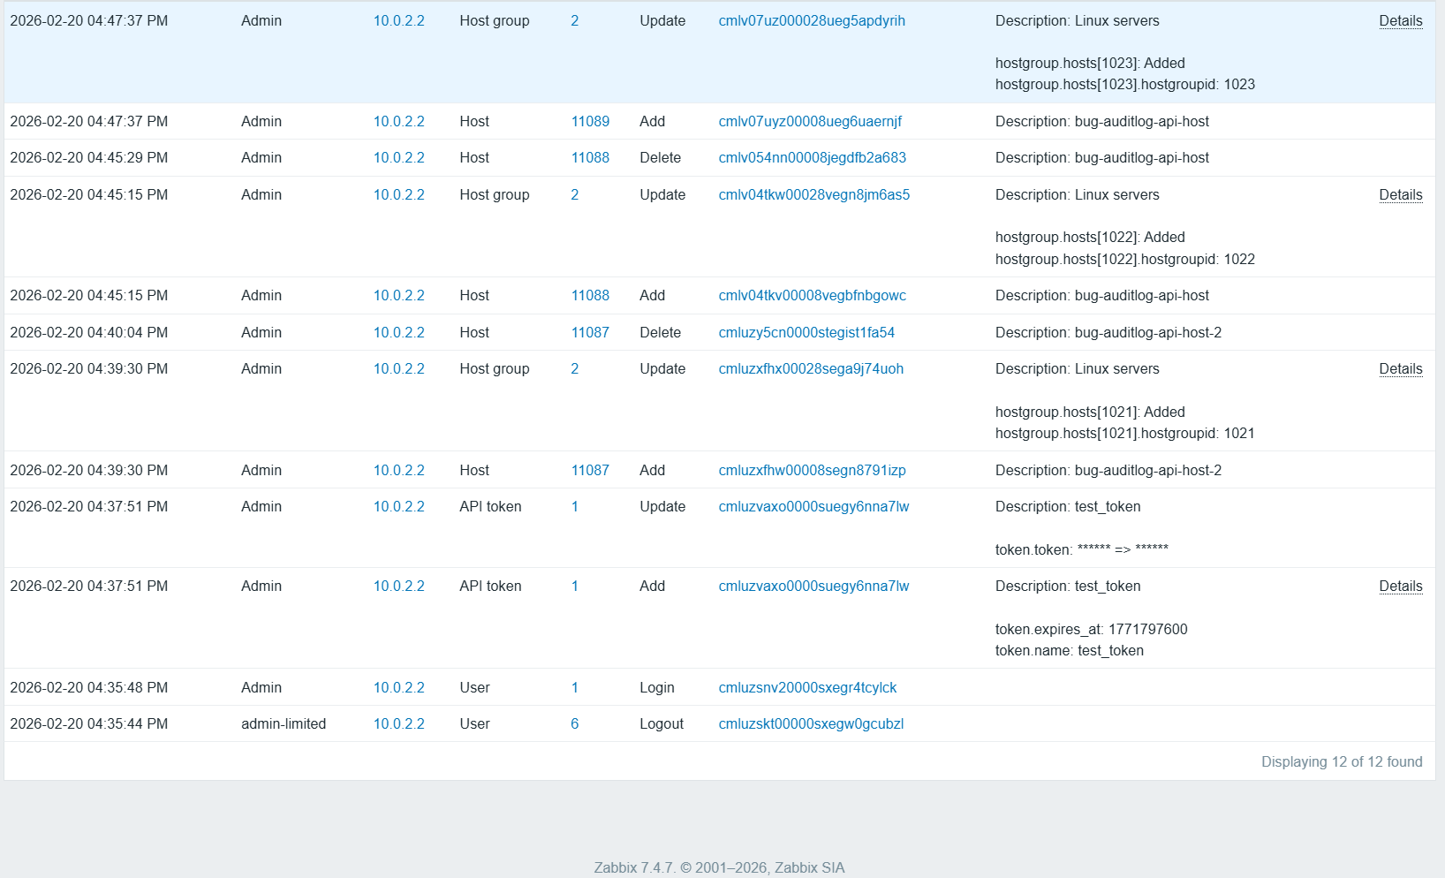Open recordset cmluzxfhw00008segn8791izp
1445x878 pixels.
coord(812,471)
